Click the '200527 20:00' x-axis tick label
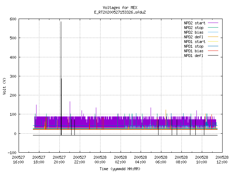229x172 pixels. (x=59, y=160)
